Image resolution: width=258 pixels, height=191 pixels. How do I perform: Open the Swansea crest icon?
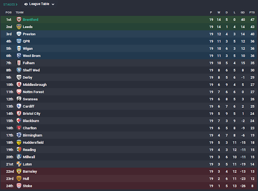click(x=19, y=99)
